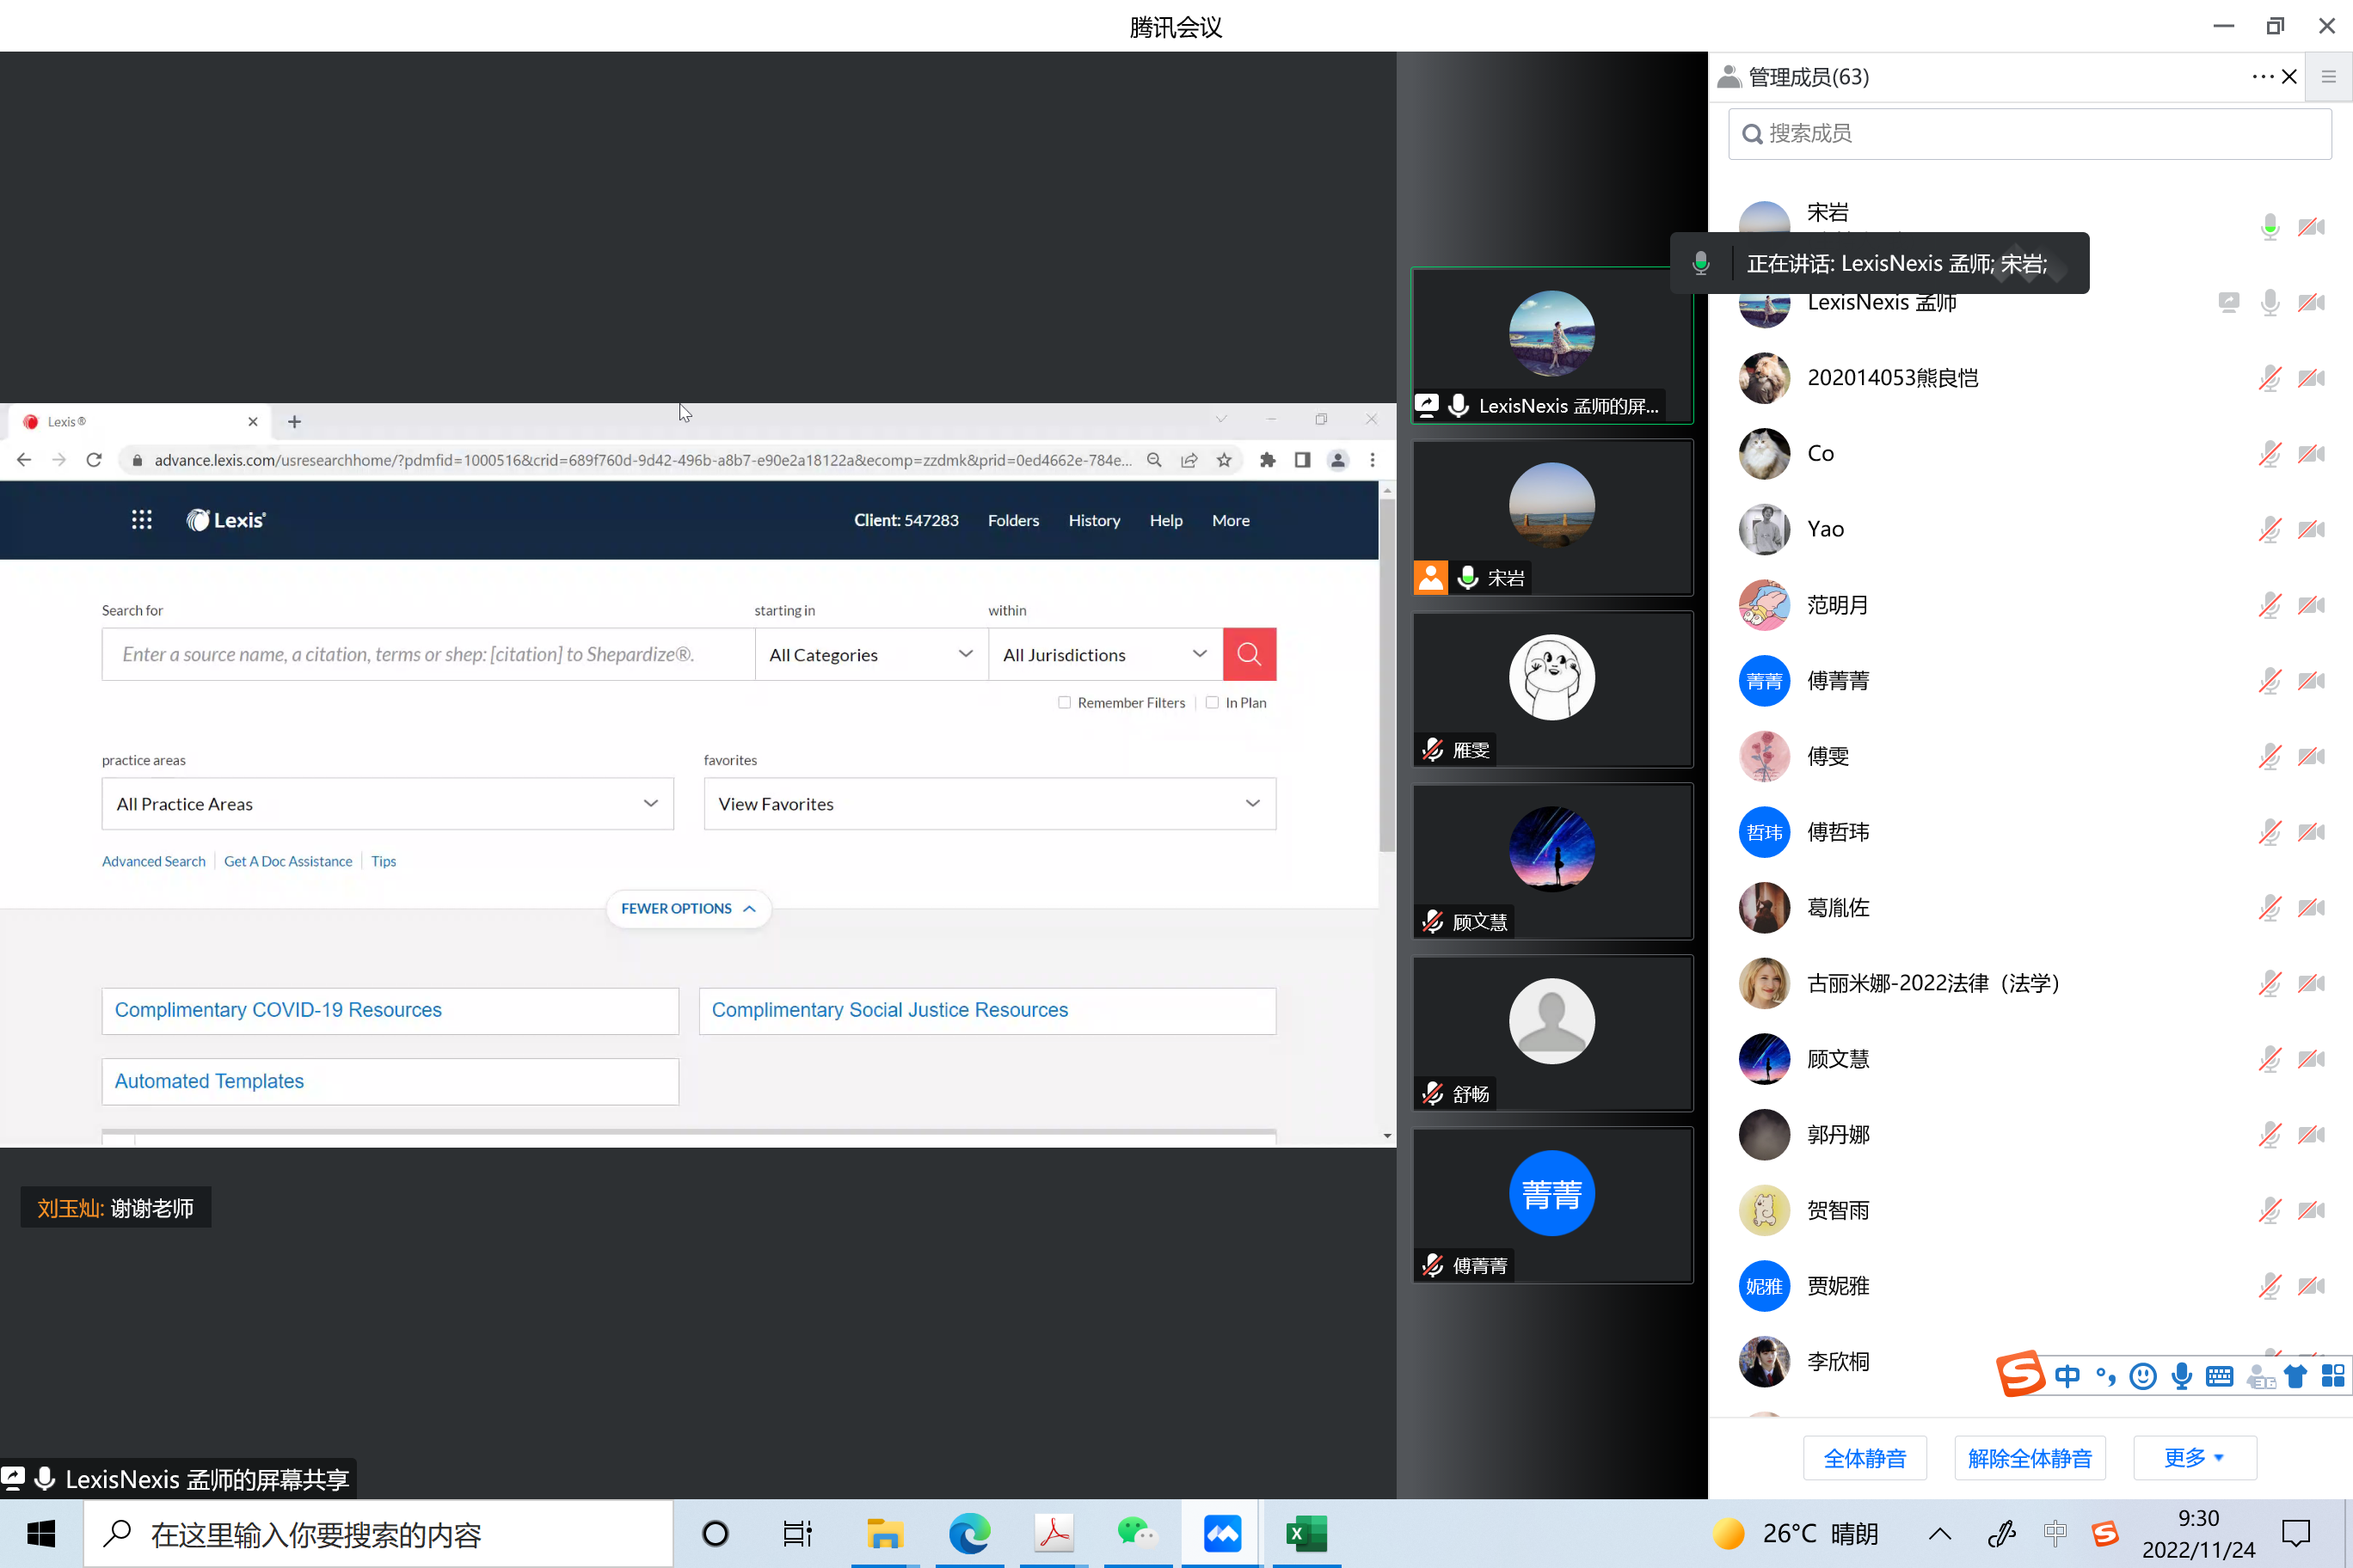Close the manage members panel
Viewport: 2353px width, 1568px height.
(x=2289, y=77)
